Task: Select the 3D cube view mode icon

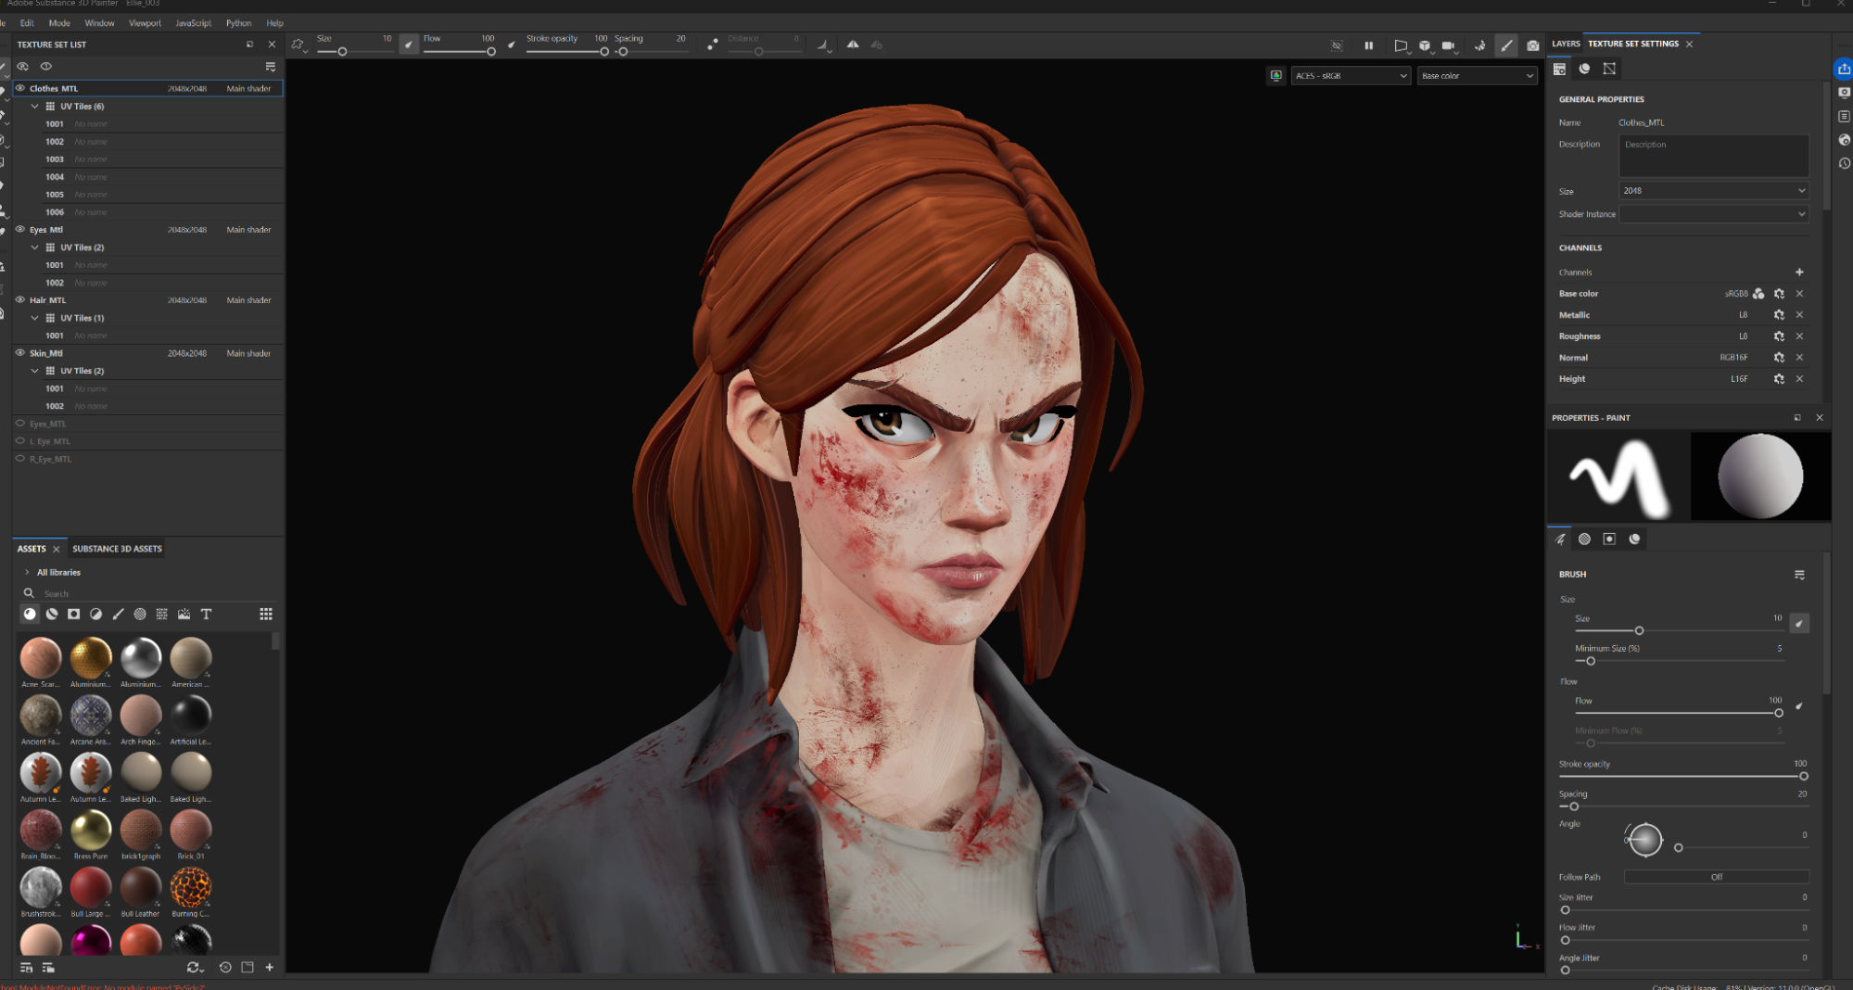Action: 1425,44
